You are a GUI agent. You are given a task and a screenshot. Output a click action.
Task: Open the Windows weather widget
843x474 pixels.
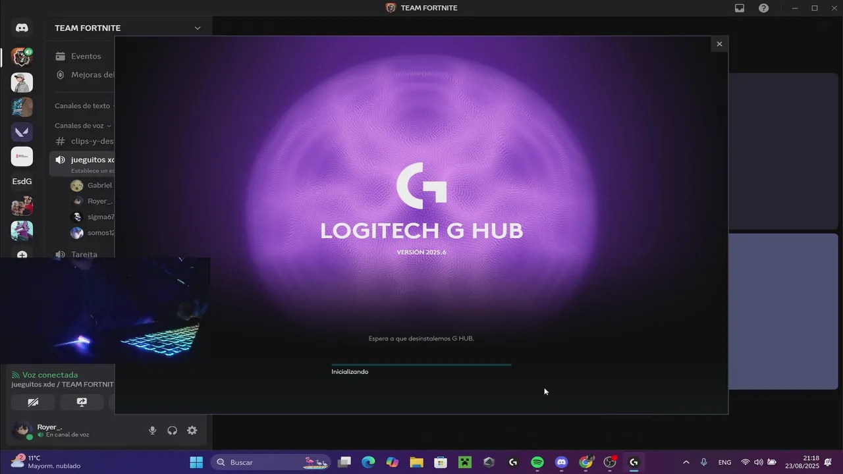point(46,461)
